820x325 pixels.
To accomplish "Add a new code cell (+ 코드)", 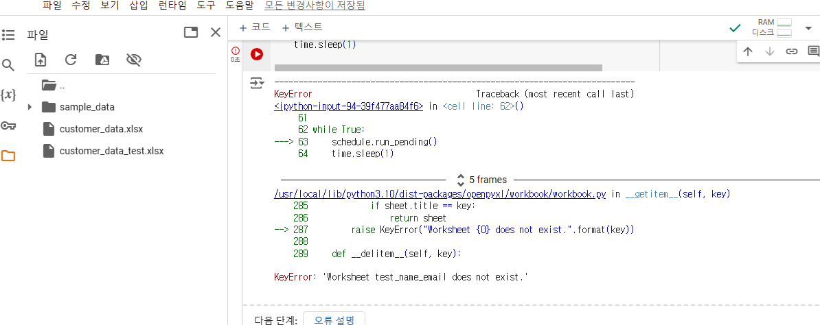I will click(255, 27).
